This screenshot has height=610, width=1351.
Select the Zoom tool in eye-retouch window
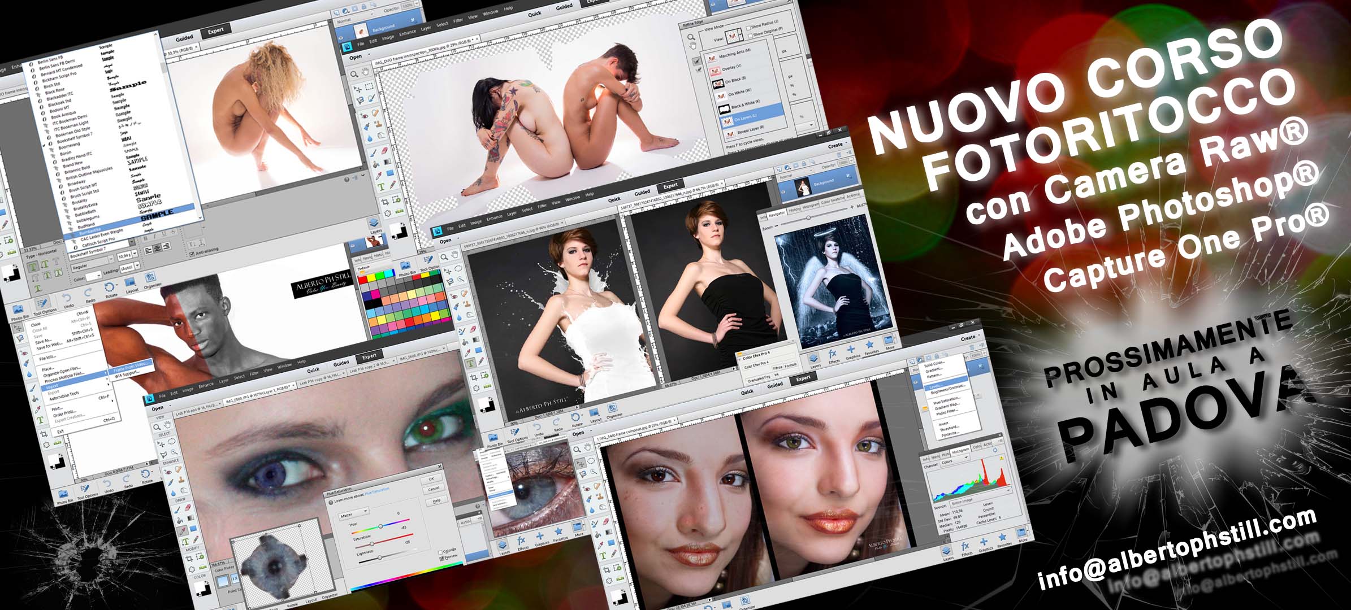click(x=157, y=427)
